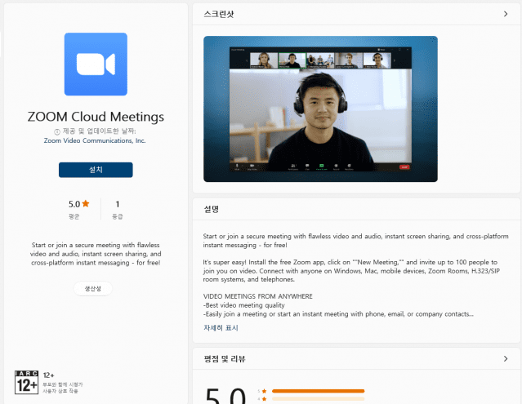Expand the 스크린샷 section chevron

(506, 14)
